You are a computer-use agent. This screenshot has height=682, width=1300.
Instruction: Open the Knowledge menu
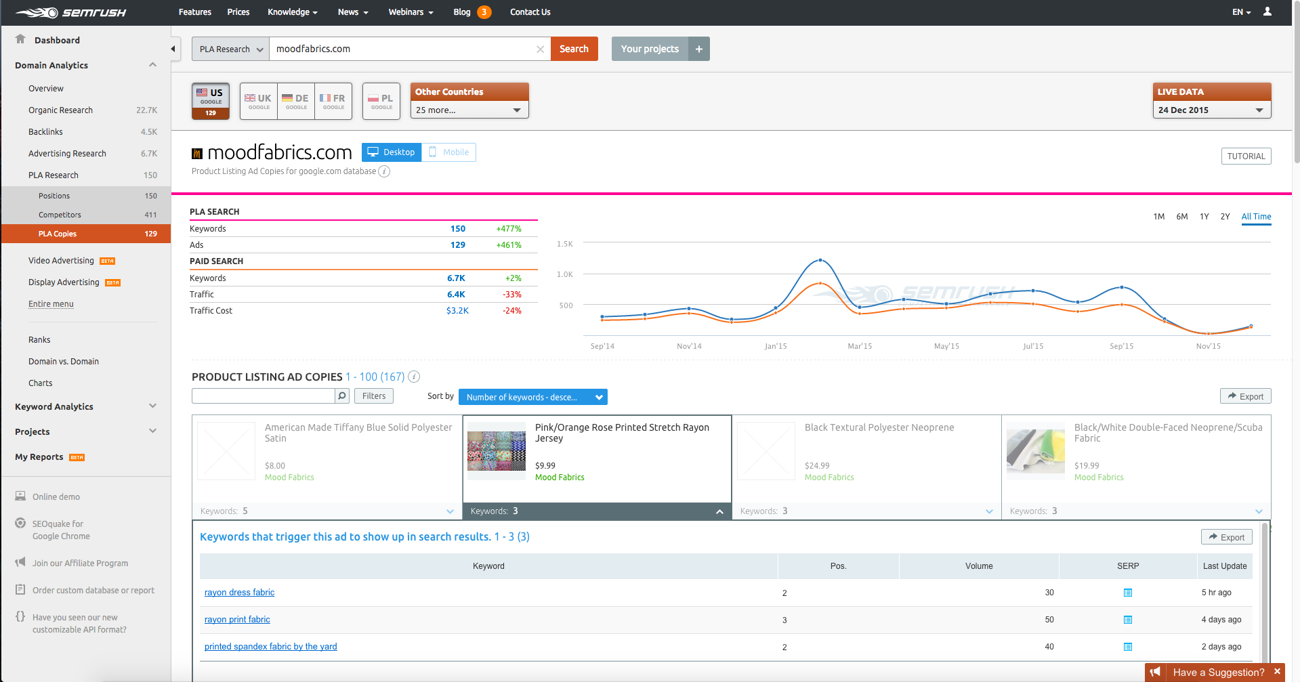tap(293, 12)
